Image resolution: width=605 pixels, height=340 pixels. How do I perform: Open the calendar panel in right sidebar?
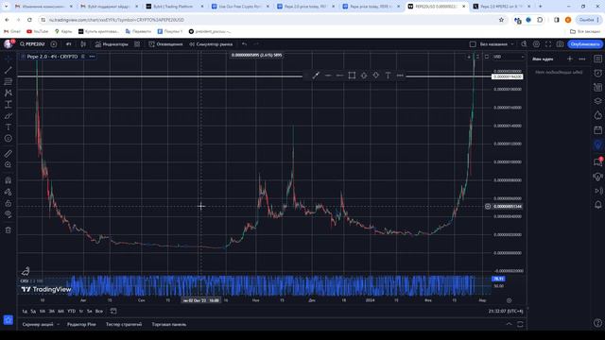click(x=597, y=130)
